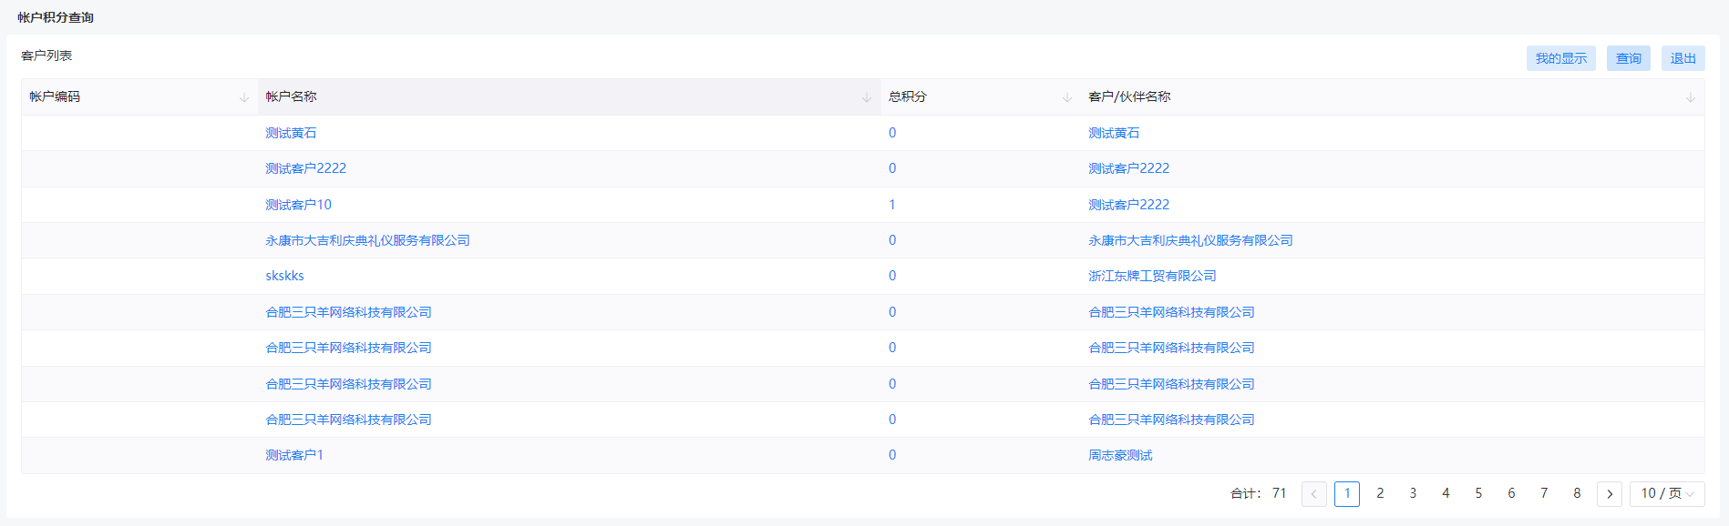Screen dimensions: 1729x526
Task: Go to previous page arrow
Action: 1314,494
